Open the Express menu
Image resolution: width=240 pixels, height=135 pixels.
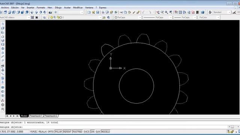[103, 7]
